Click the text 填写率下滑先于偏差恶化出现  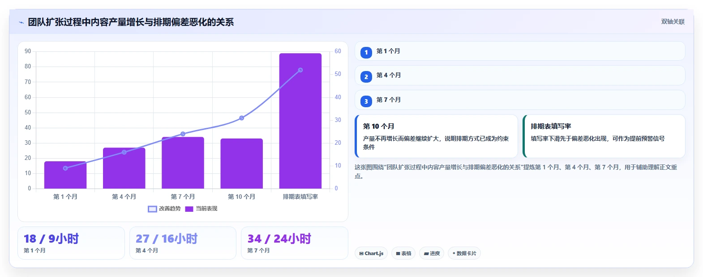click(x=569, y=138)
